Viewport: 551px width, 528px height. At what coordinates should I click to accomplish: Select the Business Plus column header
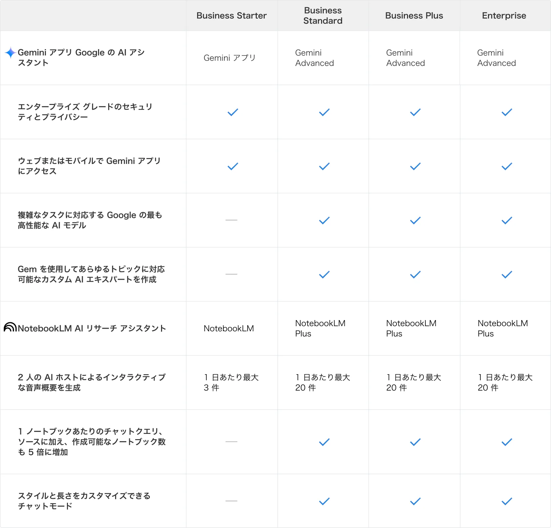[414, 16]
